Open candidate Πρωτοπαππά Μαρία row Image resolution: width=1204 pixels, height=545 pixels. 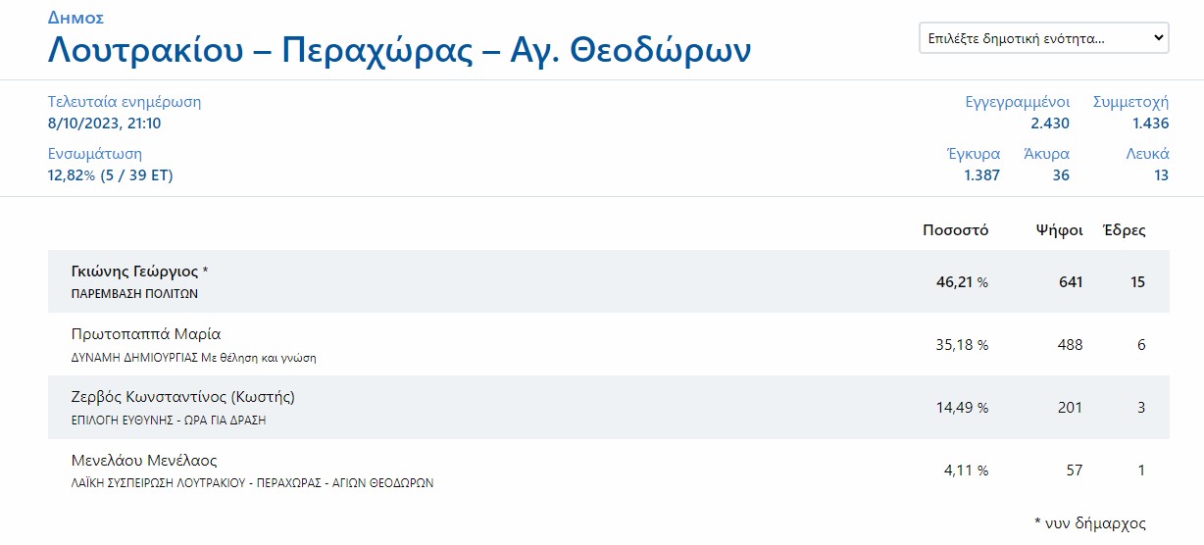[608, 344]
